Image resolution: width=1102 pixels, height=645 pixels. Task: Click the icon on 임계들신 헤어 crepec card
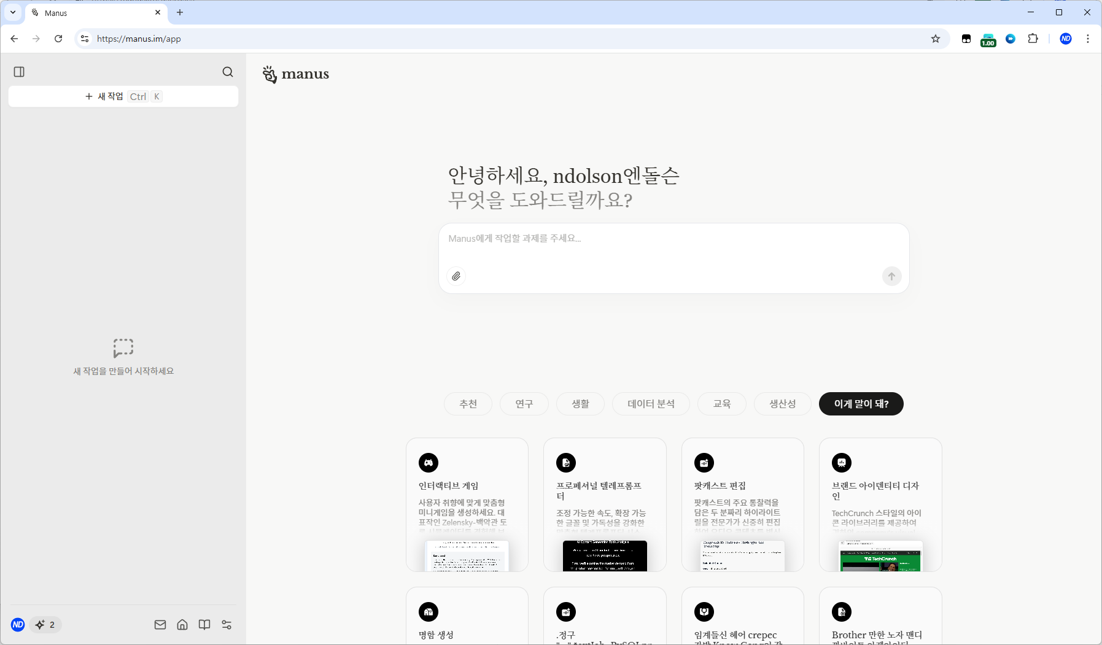[704, 612]
